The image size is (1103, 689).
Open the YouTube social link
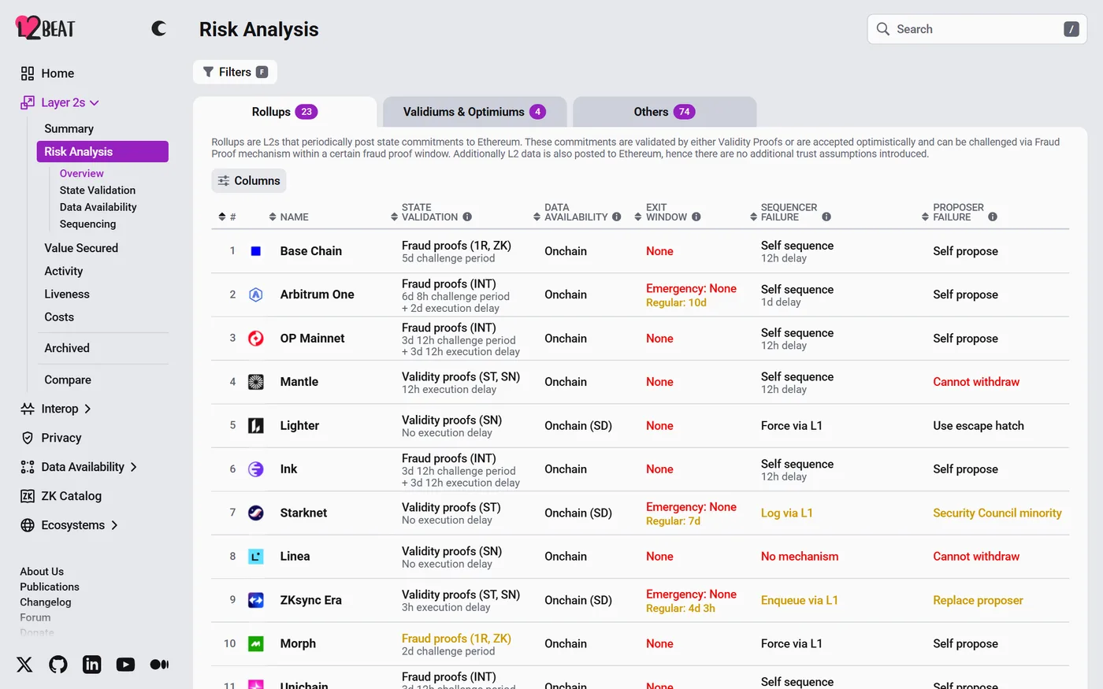(125, 665)
